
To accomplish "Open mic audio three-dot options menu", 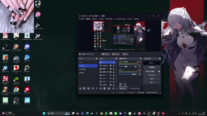I will pyautogui.click(x=139, y=74).
